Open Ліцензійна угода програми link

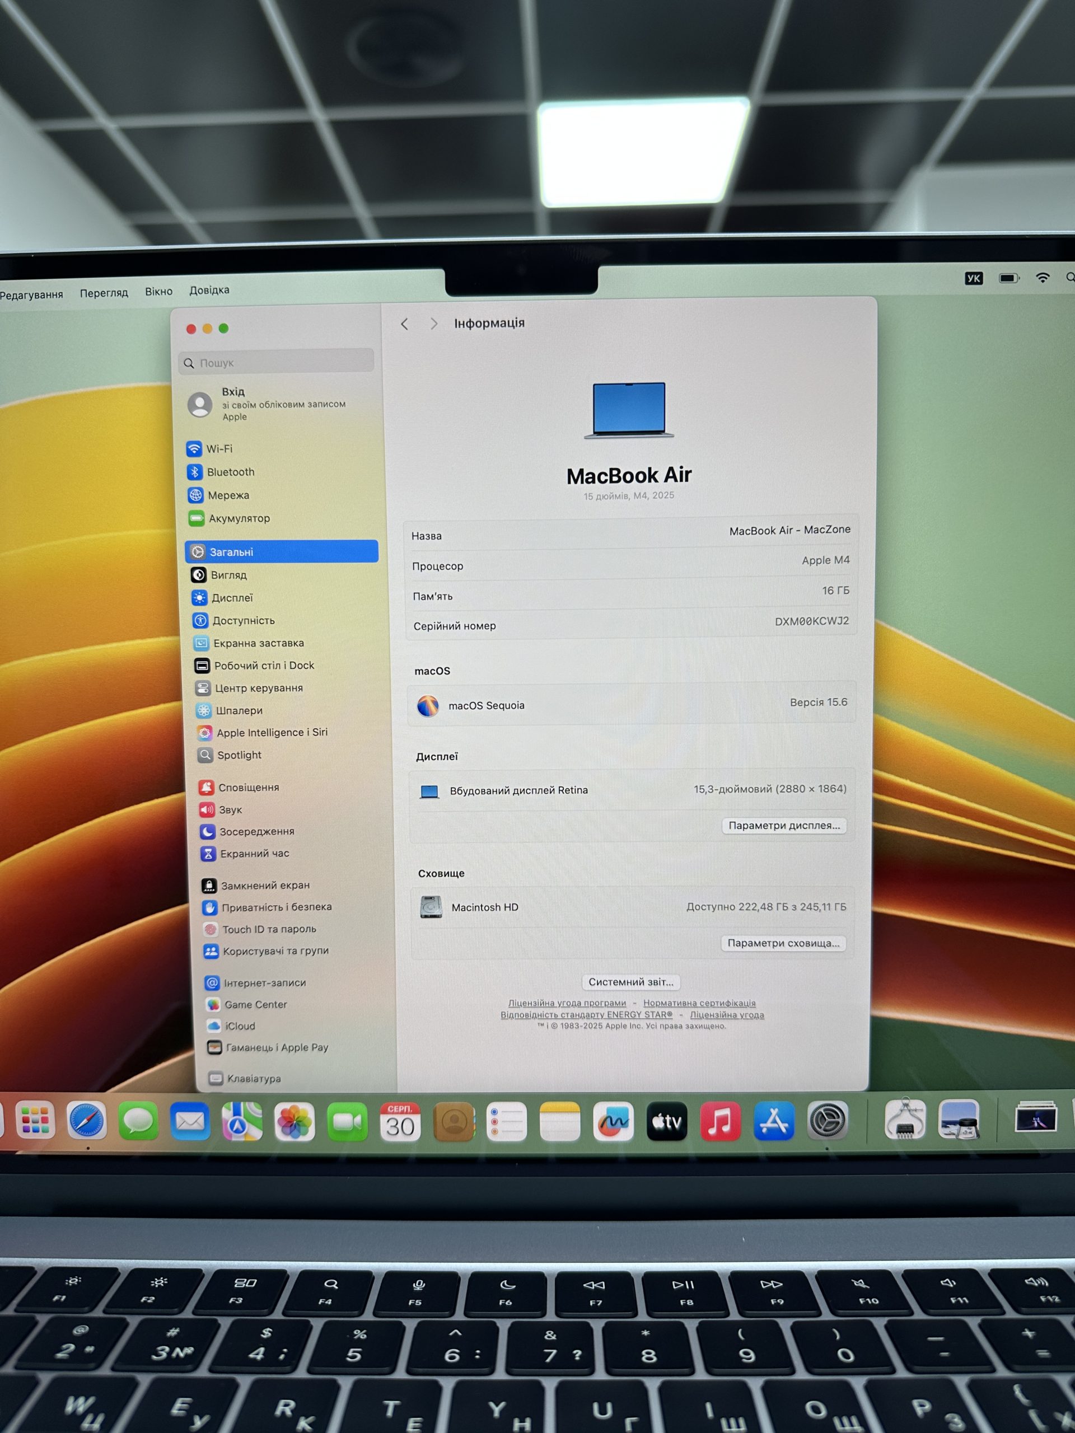tap(567, 1003)
